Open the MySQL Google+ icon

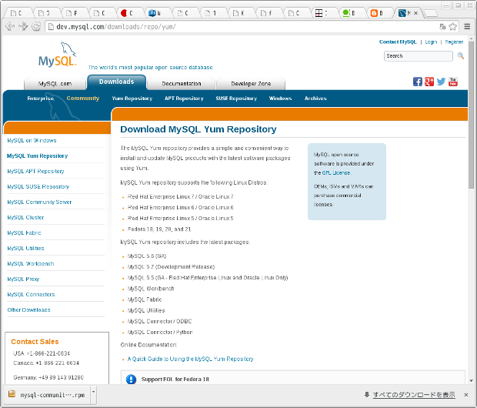click(429, 82)
